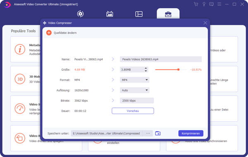Click the three-dots browse button

(x=148, y=133)
